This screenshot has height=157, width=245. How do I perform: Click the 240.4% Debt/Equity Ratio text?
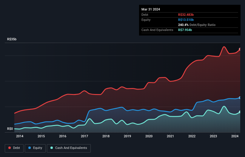197,25
